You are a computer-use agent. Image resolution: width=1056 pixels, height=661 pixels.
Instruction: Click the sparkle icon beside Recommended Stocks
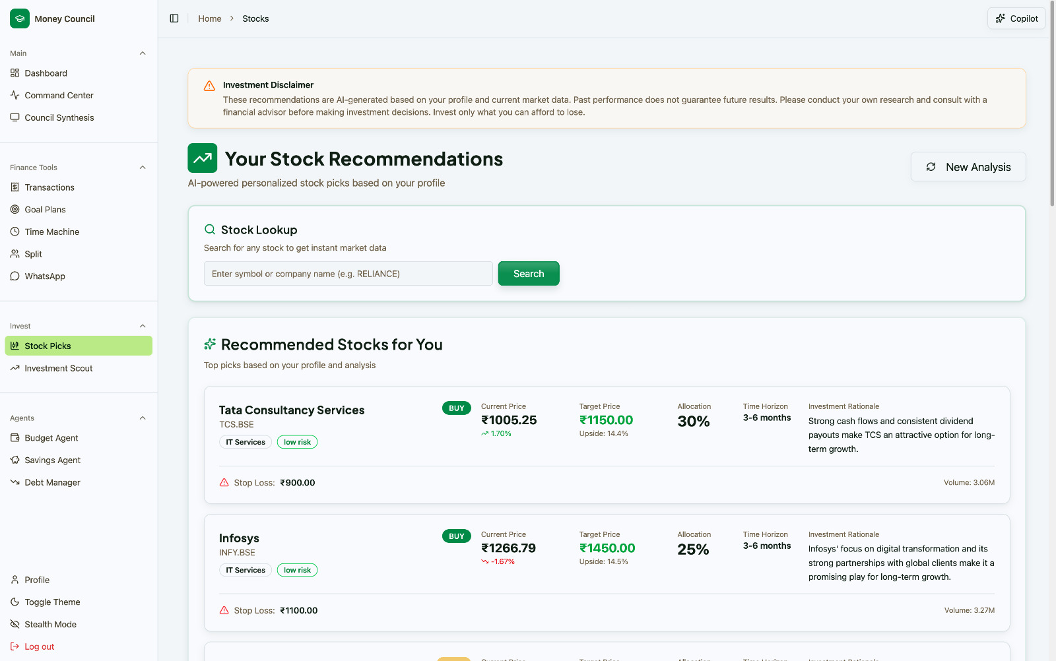point(210,344)
